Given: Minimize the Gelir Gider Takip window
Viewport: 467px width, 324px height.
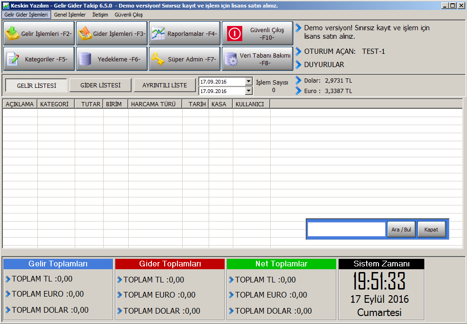Looking at the screenshot, I should [445, 5].
